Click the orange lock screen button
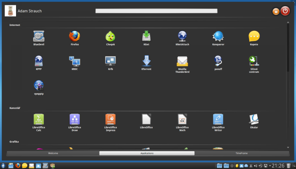The width and height of the screenshot is (296, 169). [x=276, y=12]
